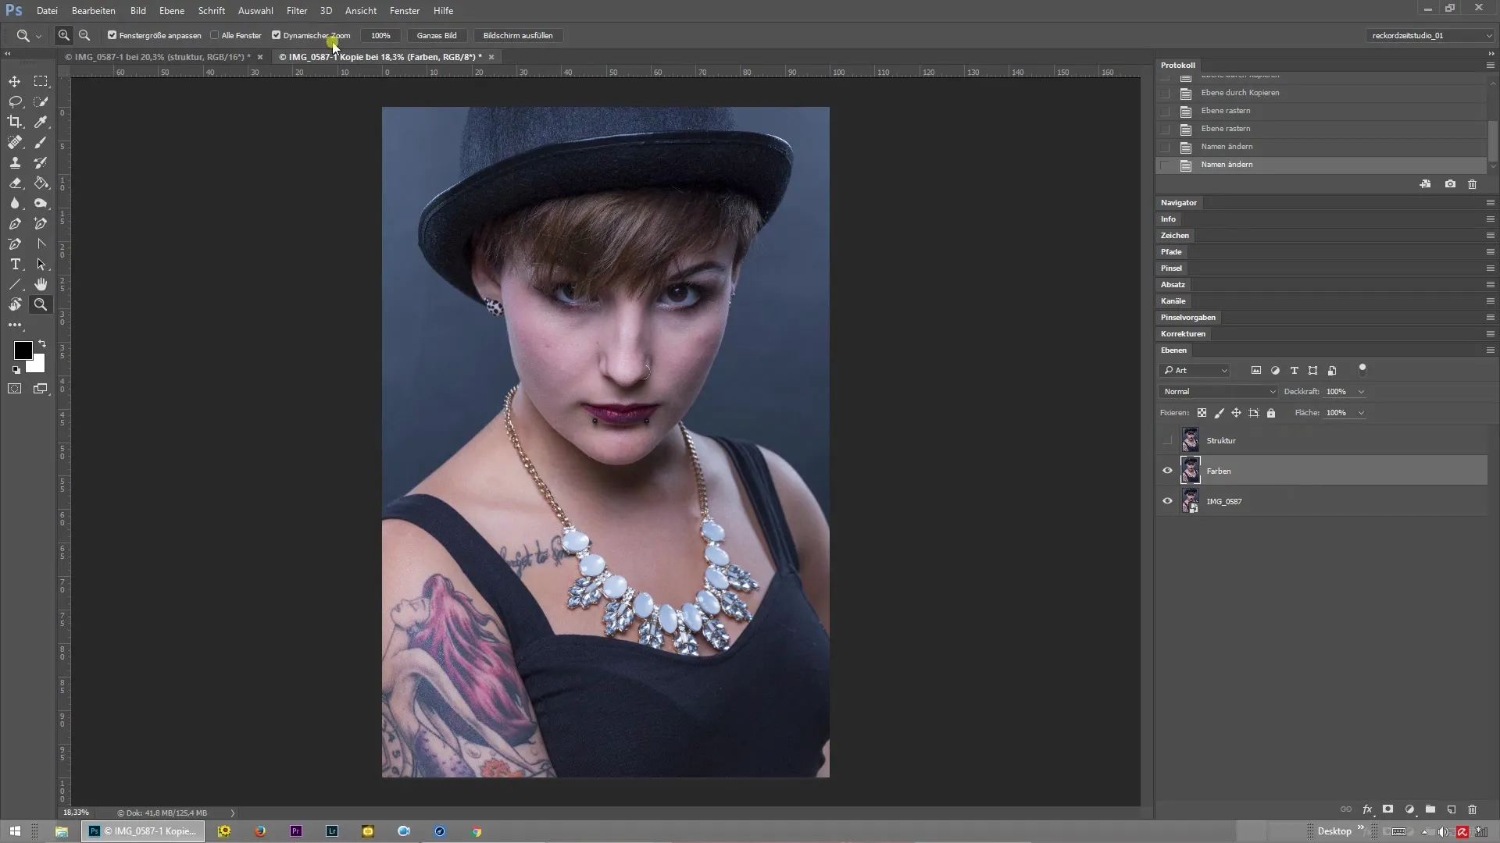
Task: Select the Quick Selection tool
Action: [41, 101]
